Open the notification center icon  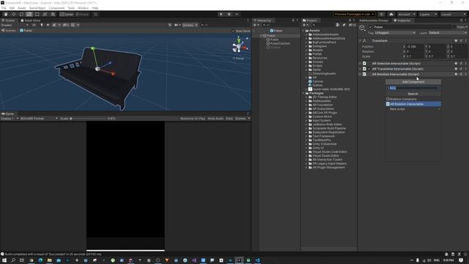[461, 260]
